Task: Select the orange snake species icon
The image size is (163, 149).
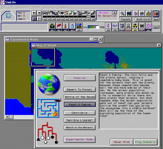Action: point(67,13)
